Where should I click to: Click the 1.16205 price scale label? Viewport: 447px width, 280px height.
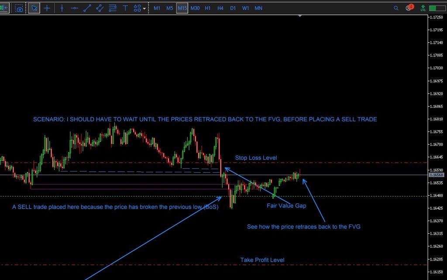(437, 259)
